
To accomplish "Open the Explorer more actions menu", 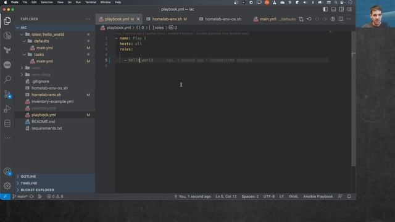I will 88,19.
